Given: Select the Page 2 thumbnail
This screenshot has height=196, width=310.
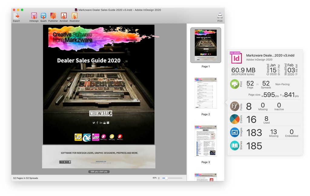Looking at the screenshot, I should (x=206, y=93).
